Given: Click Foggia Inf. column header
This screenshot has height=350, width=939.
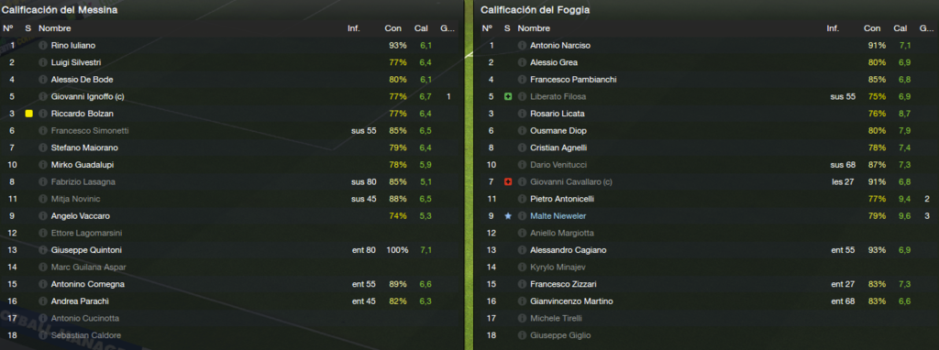Looking at the screenshot, I should (x=833, y=28).
